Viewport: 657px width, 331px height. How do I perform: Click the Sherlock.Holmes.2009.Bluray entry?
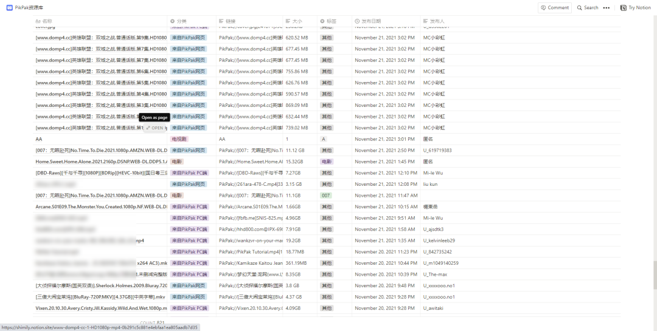pyautogui.click(x=100, y=285)
